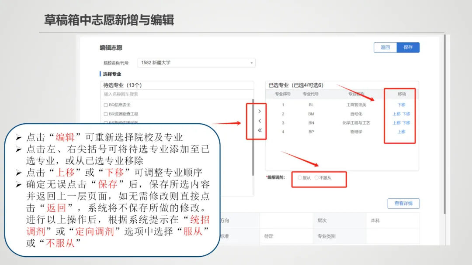Screen dimensions: 472x265
Task: Click the 保存 button
Action: (x=408, y=48)
